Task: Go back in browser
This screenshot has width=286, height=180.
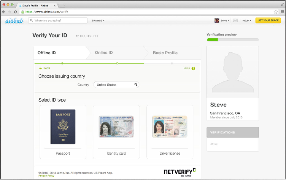Action: 4,12
